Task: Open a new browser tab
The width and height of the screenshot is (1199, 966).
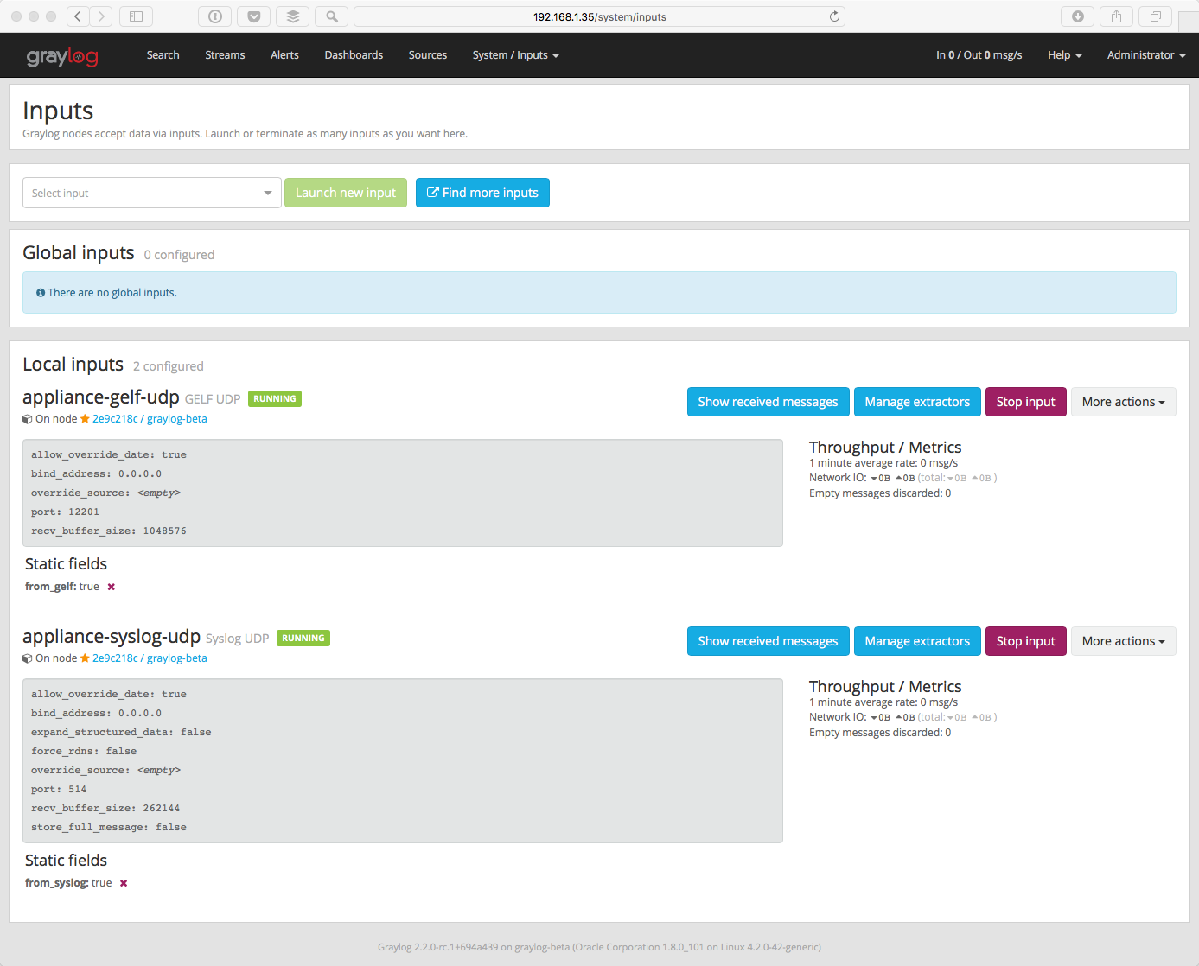Action: [1188, 22]
